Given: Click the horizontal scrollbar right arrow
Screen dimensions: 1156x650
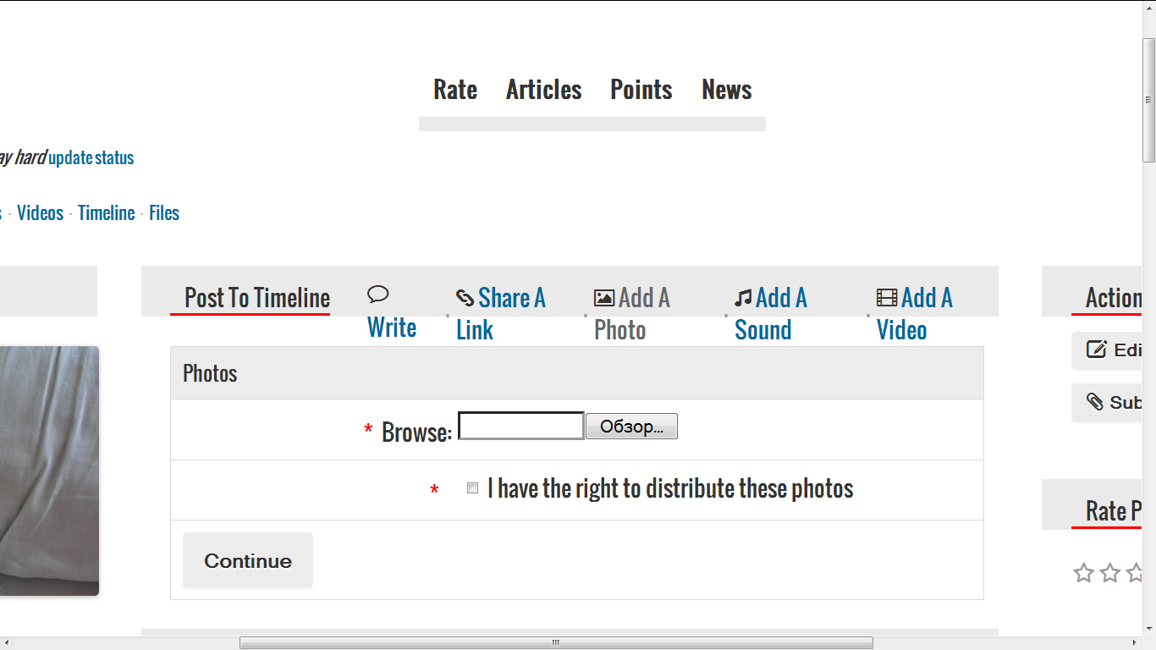Looking at the screenshot, I should pyautogui.click(x=1135, y=643).
